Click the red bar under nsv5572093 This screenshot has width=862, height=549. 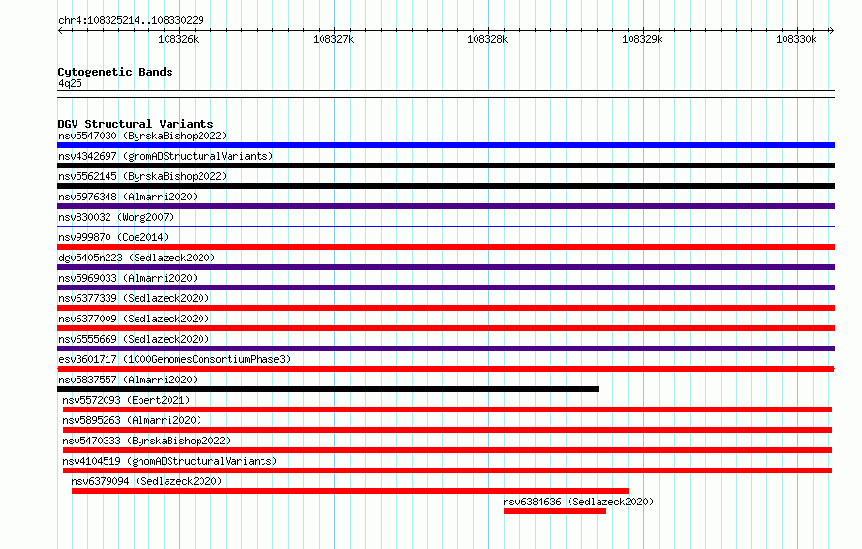point(447,410)
